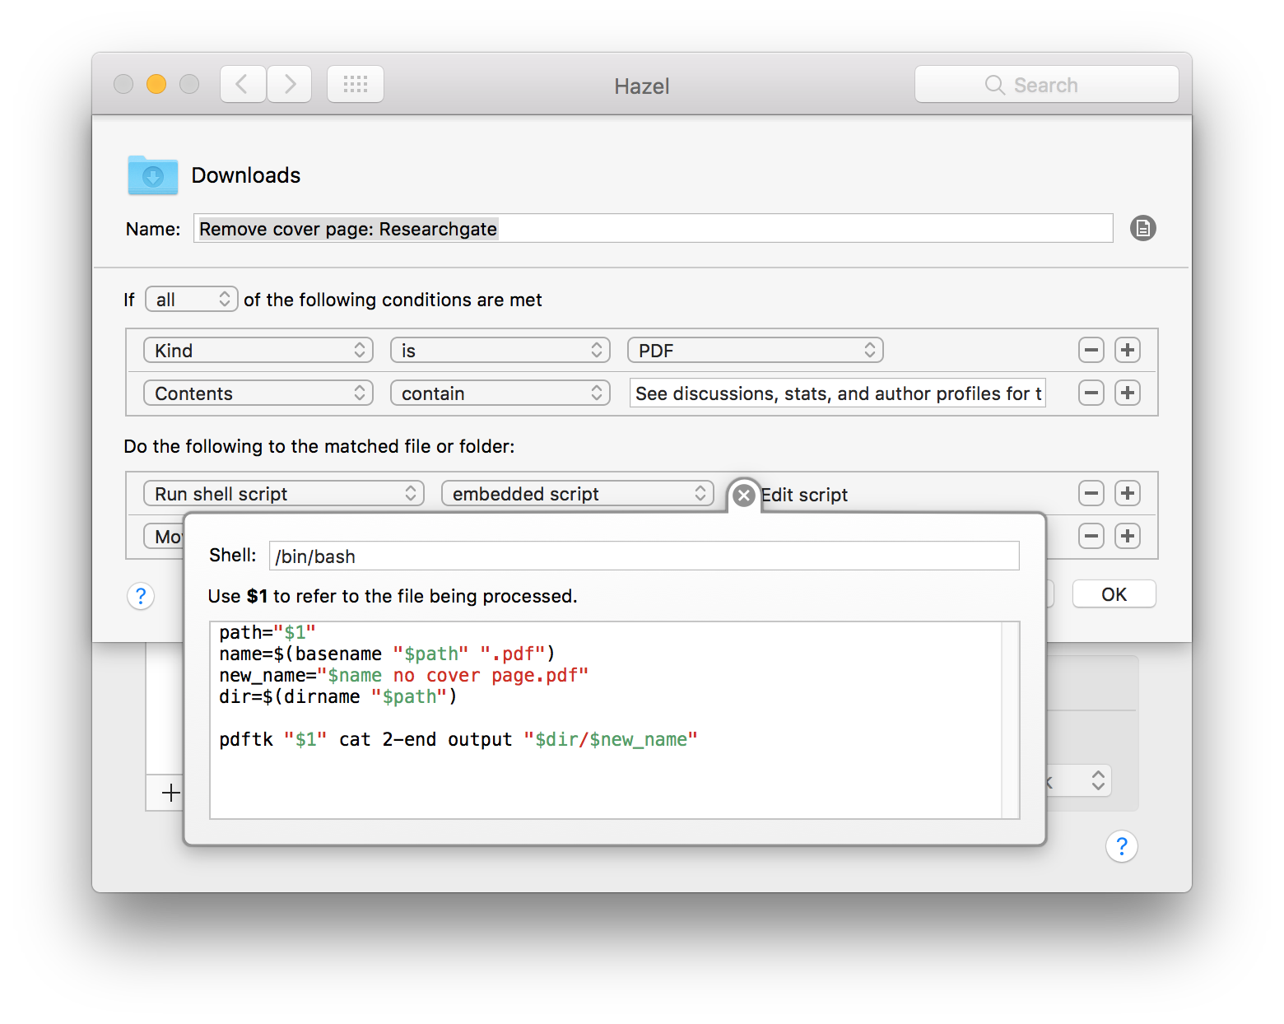The width and height of the screenshot is (1284, 1024).
Task: Click the back navigation arrow
Action: (243, 84)
